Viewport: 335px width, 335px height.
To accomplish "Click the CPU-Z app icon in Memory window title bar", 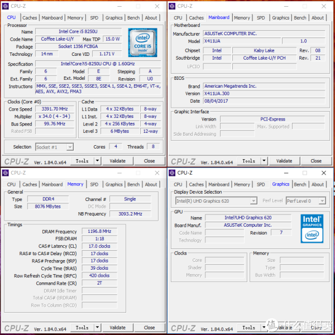I will pyautogui.click(x=6, y=173).
